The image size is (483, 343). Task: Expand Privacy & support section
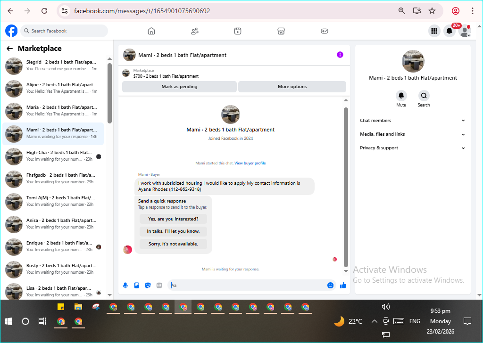point(412,148)
